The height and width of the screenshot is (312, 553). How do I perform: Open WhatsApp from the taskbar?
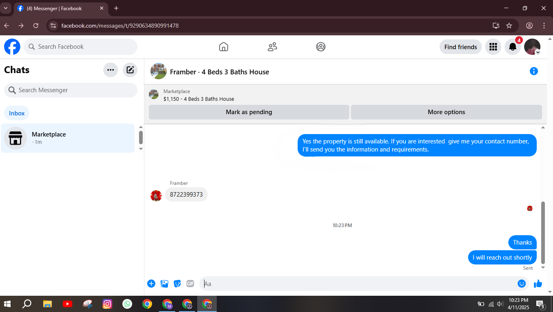point(127,304)
